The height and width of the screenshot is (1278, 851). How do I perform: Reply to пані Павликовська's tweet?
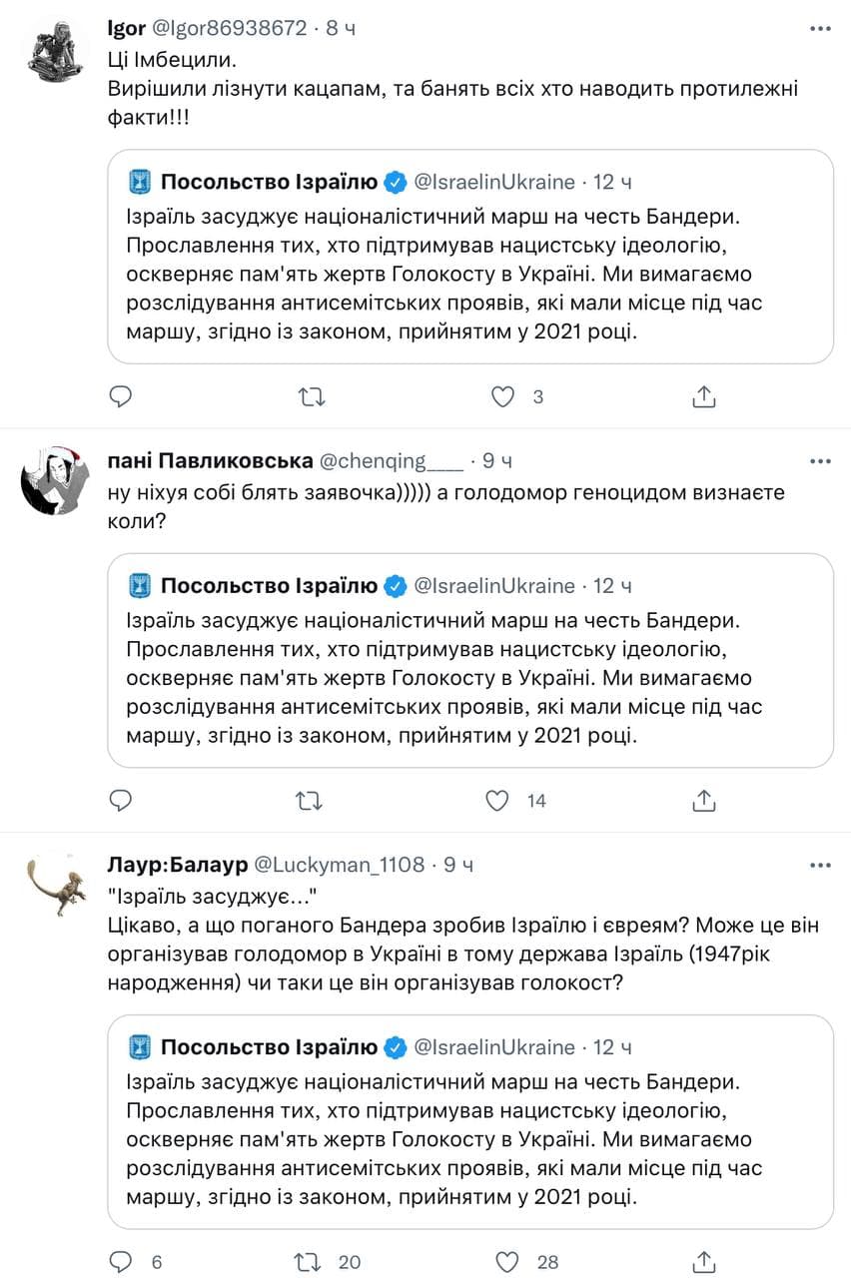[120, 800]
